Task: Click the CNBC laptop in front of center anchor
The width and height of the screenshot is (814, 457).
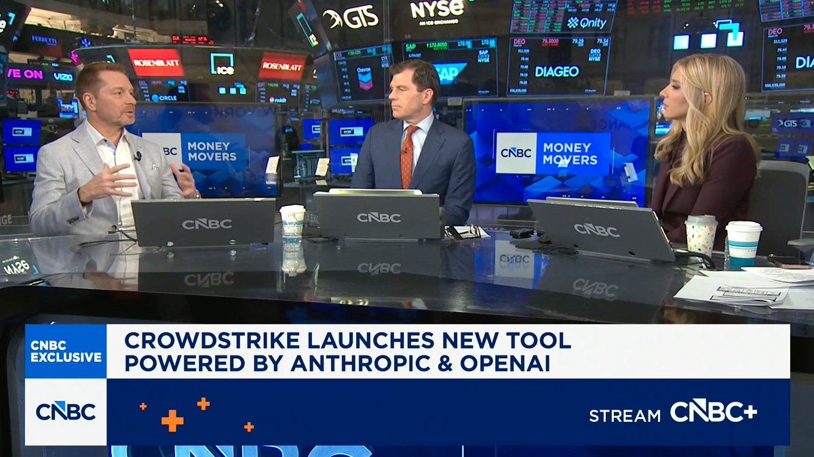Action: (379, 215)
